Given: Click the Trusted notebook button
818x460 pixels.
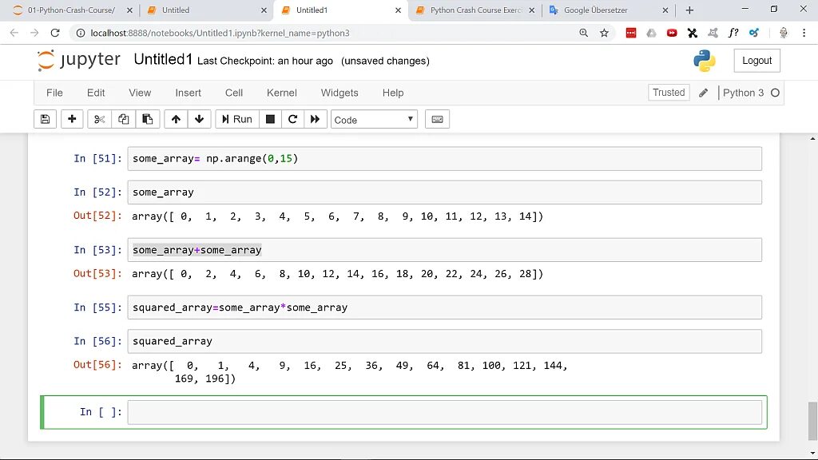Looking at the screenshot, I should coord(669,93).
